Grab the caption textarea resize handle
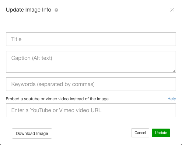 174,71
